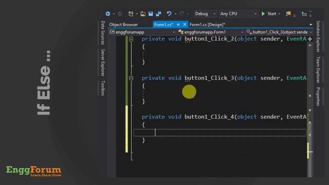
Task: Click the Redo icon
Action: coord(181,14)
